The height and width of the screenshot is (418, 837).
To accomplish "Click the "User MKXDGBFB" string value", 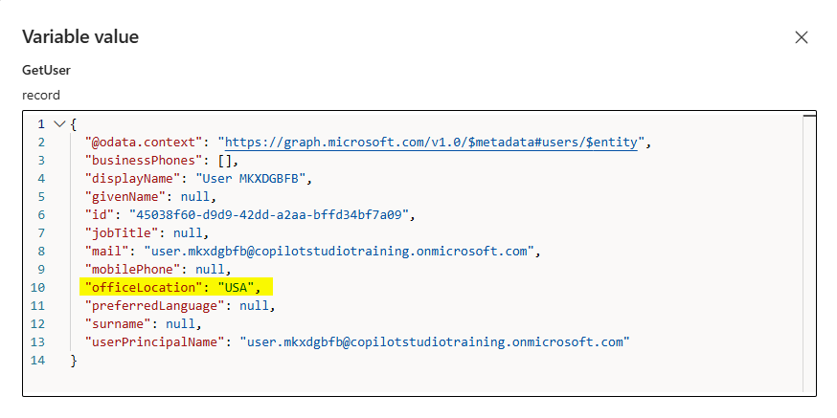I will coord(254,179).
